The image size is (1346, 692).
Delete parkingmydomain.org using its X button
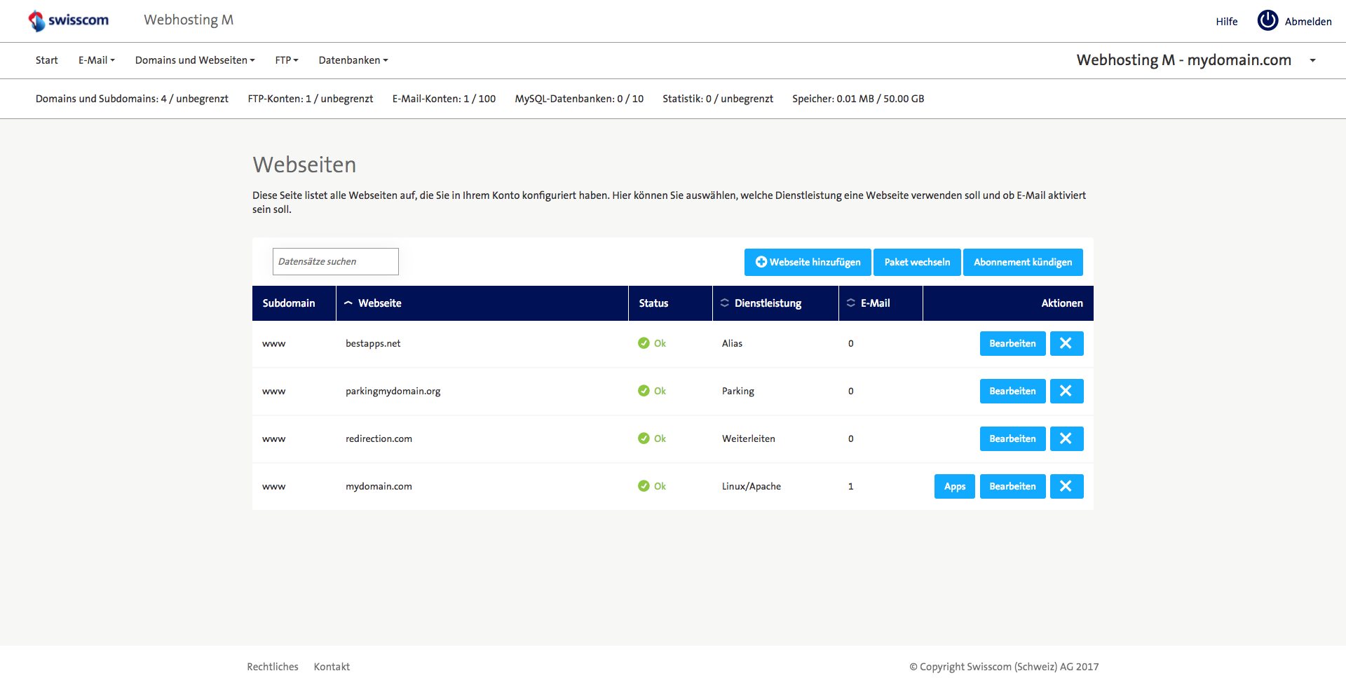(1066, 391)
